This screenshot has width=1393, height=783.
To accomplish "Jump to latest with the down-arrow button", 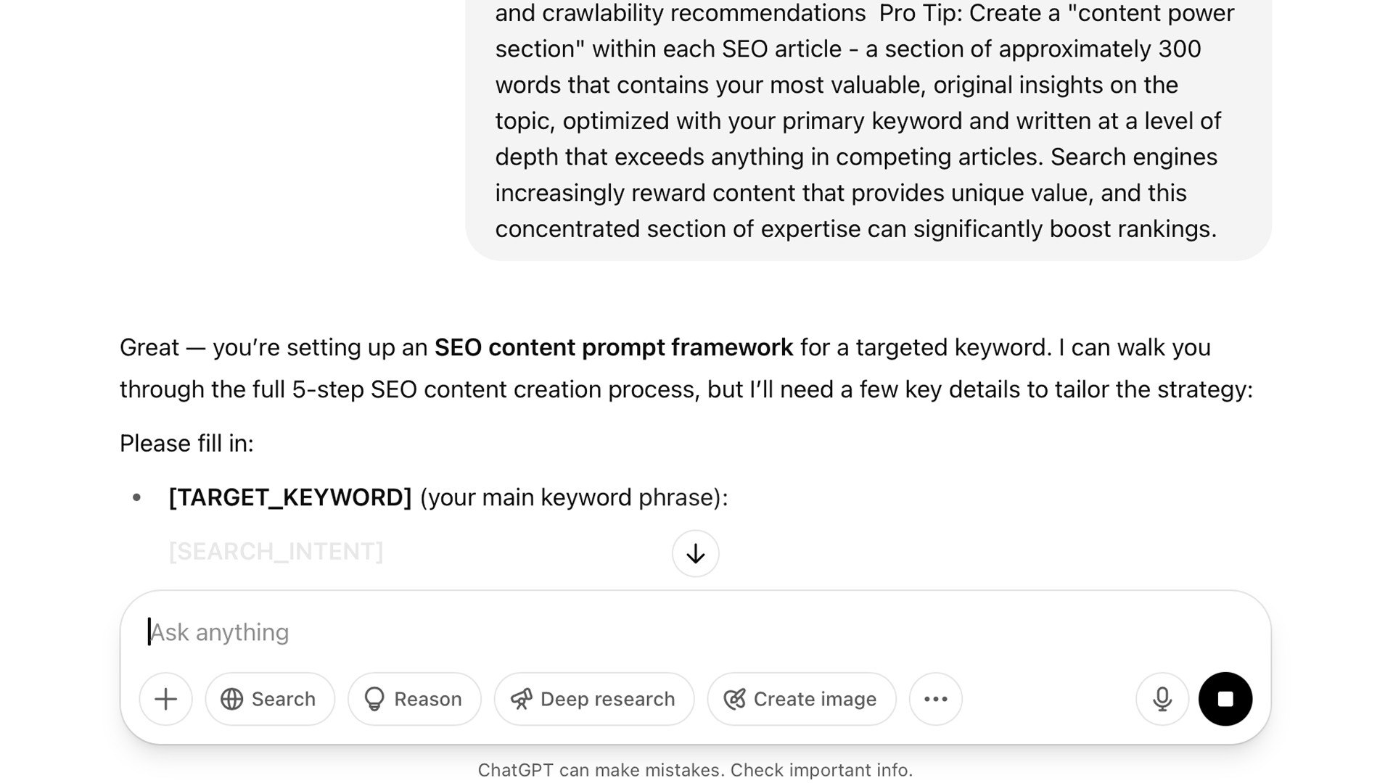I will tap(695, 554).
